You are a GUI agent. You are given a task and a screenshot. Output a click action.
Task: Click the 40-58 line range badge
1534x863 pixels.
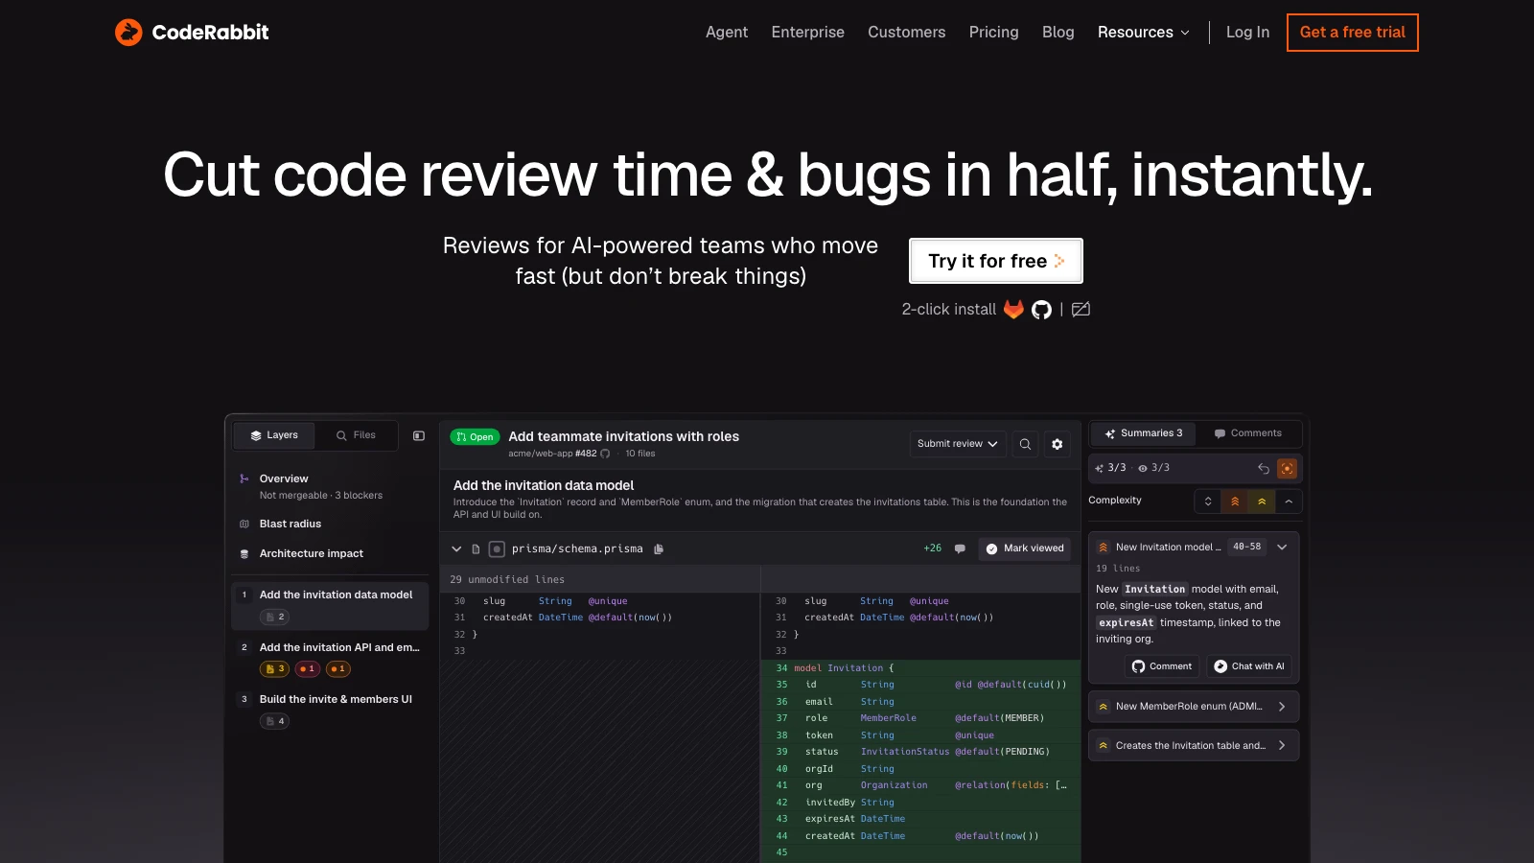[1247, 547]
